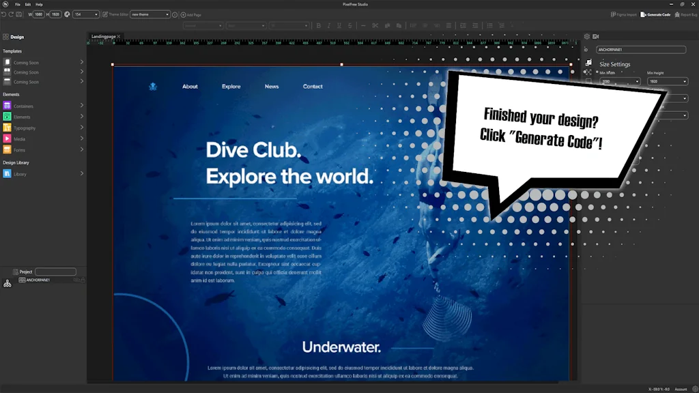Open the new theme dropdown
This screenshot has height=393, width=699.
(x=150, y=14)
